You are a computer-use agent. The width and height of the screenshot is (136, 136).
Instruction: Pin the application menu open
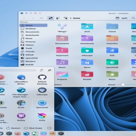49,70
